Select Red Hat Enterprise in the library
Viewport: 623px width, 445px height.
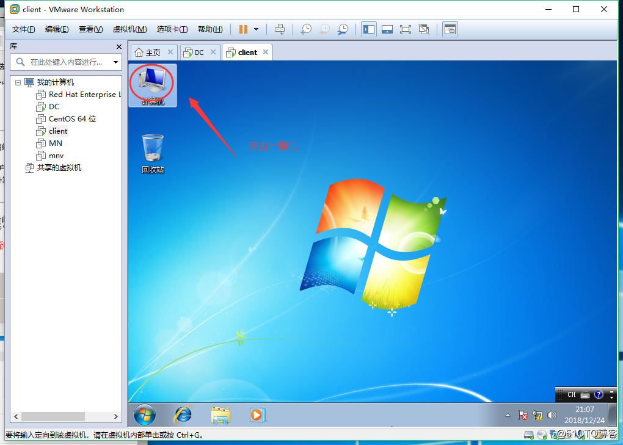click(78, 95)
